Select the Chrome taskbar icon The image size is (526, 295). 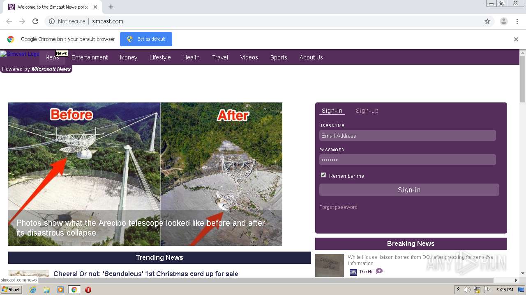point(74,290)
